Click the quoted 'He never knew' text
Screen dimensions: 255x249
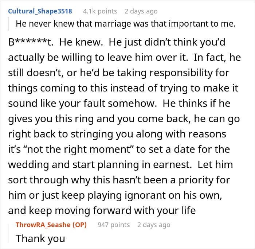click(x=126, y=24)
